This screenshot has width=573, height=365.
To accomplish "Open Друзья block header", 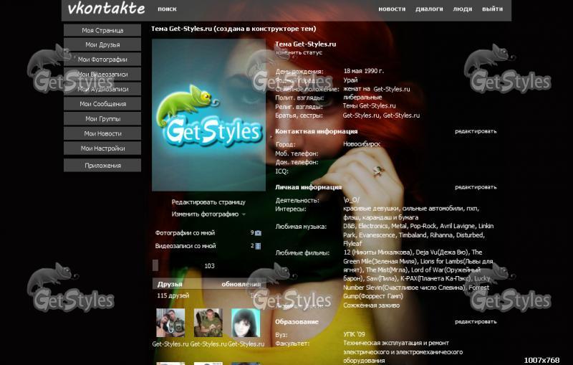I will point(170,284).
